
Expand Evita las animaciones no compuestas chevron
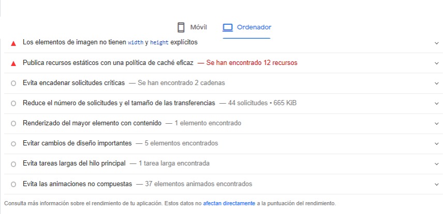pos(437,184)
